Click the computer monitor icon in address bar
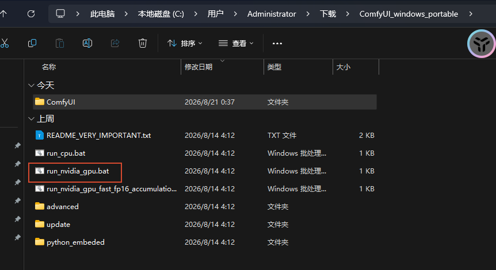 [60, 14]
